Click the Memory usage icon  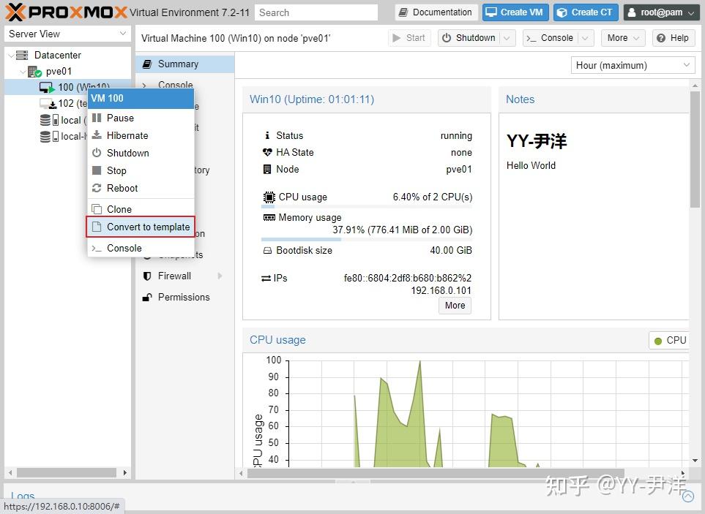269,218
